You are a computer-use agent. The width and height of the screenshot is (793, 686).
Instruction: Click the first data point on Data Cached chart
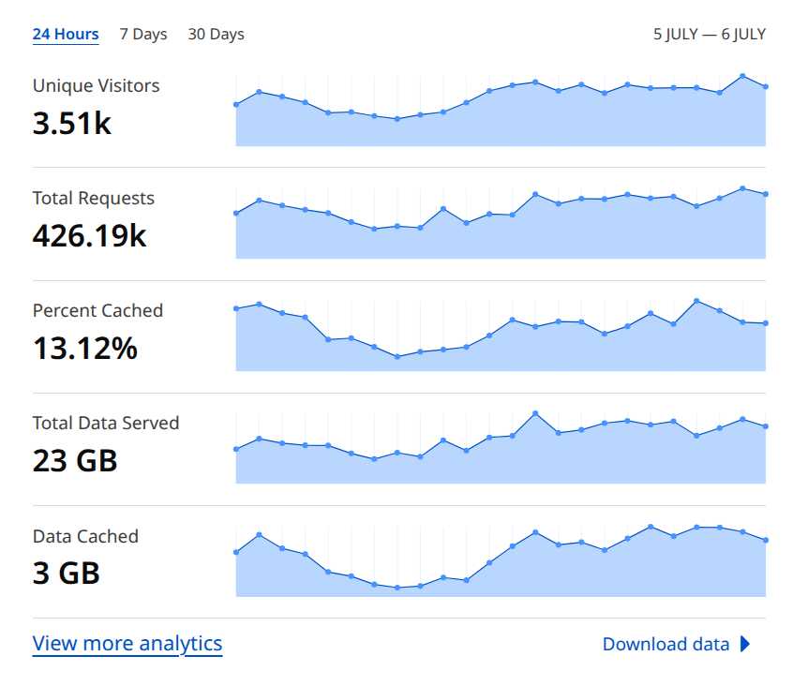pyautogui.click(x=236, y=553)
